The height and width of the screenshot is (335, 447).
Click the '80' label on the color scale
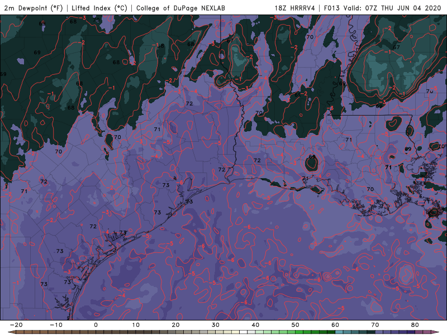tap(415, 325)
